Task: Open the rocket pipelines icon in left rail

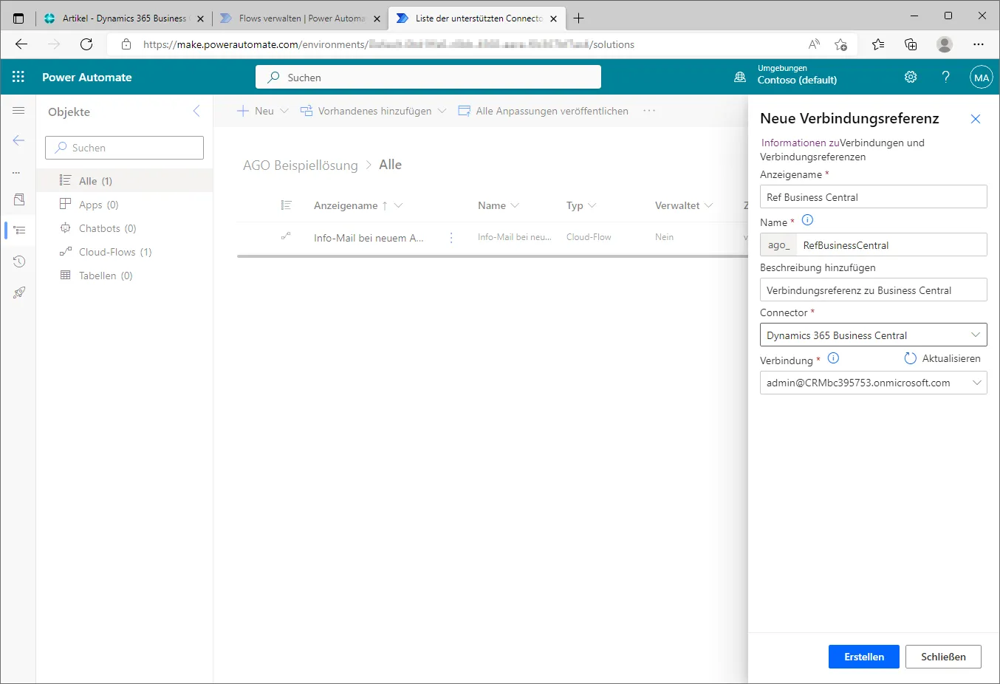Action: click(x=19, y=293)
